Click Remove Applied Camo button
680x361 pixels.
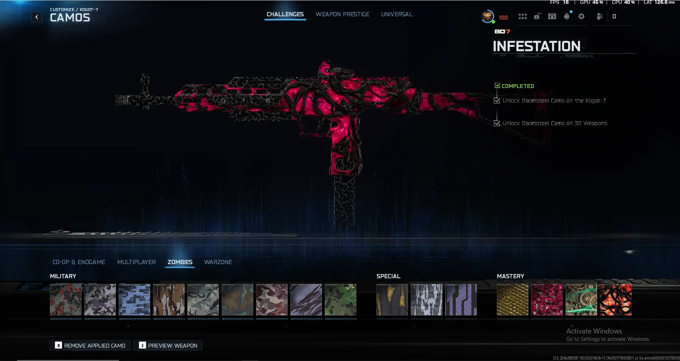click(90, 345)
